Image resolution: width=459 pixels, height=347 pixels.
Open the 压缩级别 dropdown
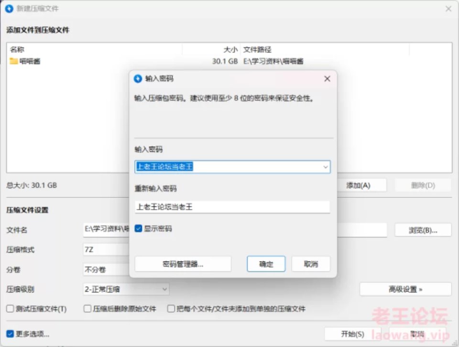pos(126,289)
